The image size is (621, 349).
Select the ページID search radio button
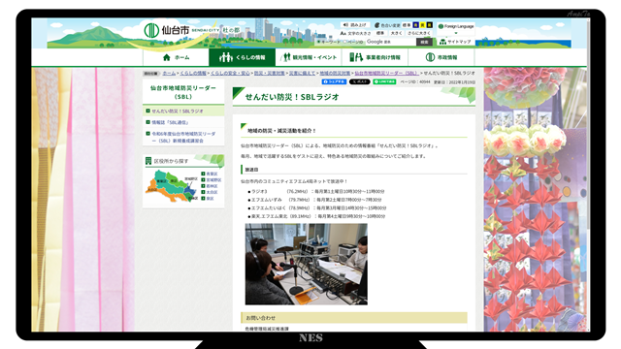coord(345,42)
